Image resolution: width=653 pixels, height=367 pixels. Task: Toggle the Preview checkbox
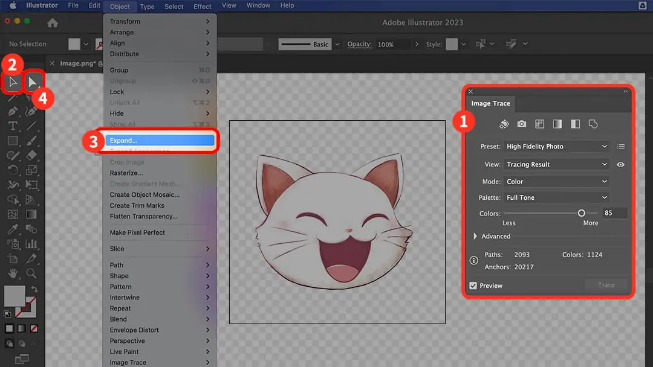click(473, 286)
